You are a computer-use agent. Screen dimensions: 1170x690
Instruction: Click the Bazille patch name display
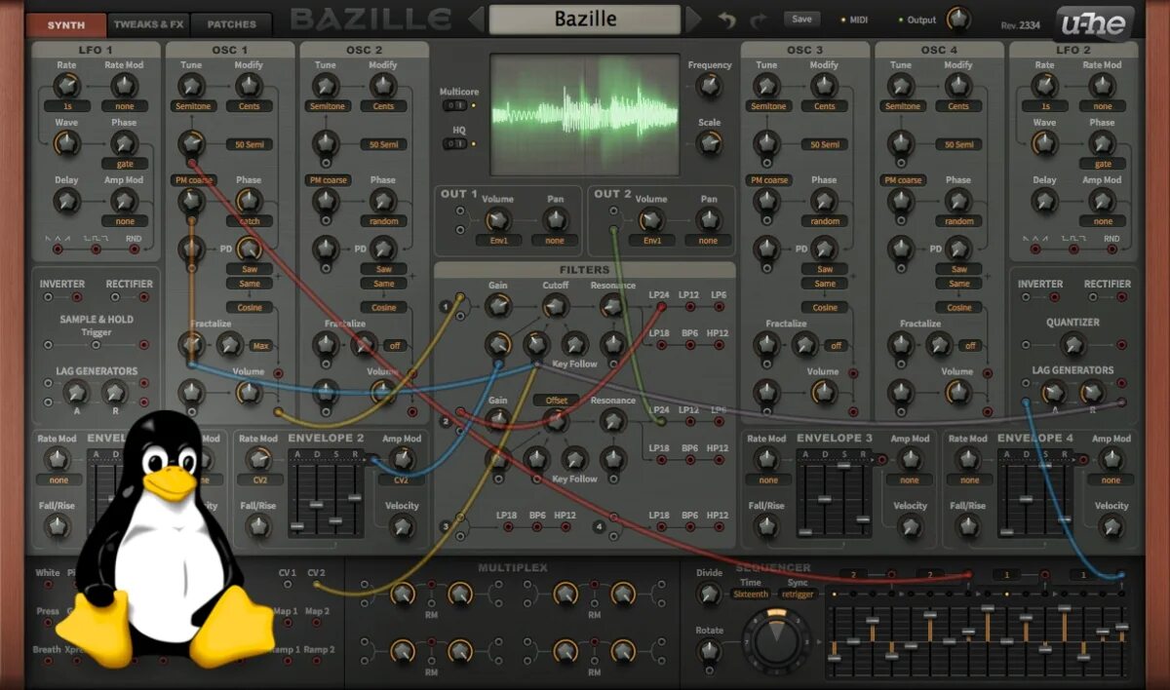(585, 19)
